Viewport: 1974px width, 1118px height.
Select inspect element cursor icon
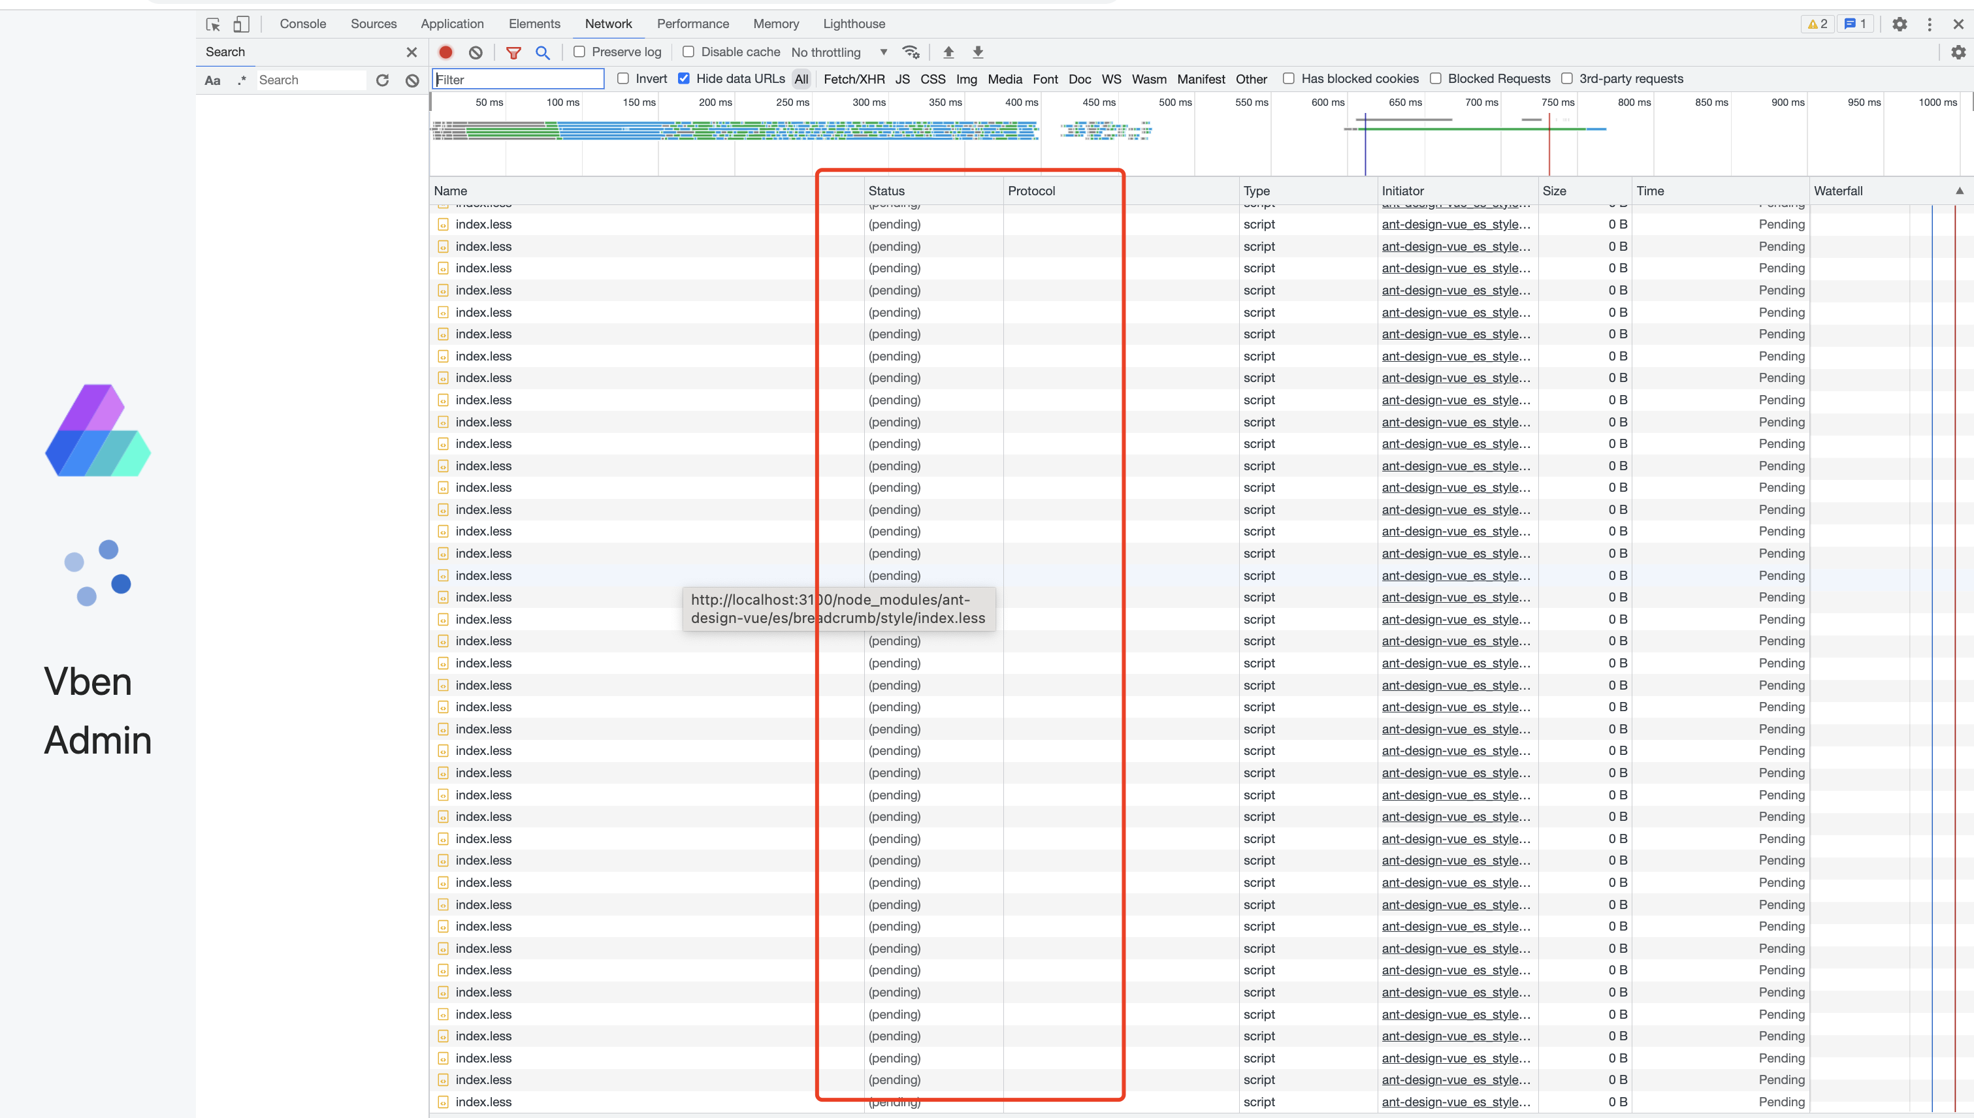point(213,24)
